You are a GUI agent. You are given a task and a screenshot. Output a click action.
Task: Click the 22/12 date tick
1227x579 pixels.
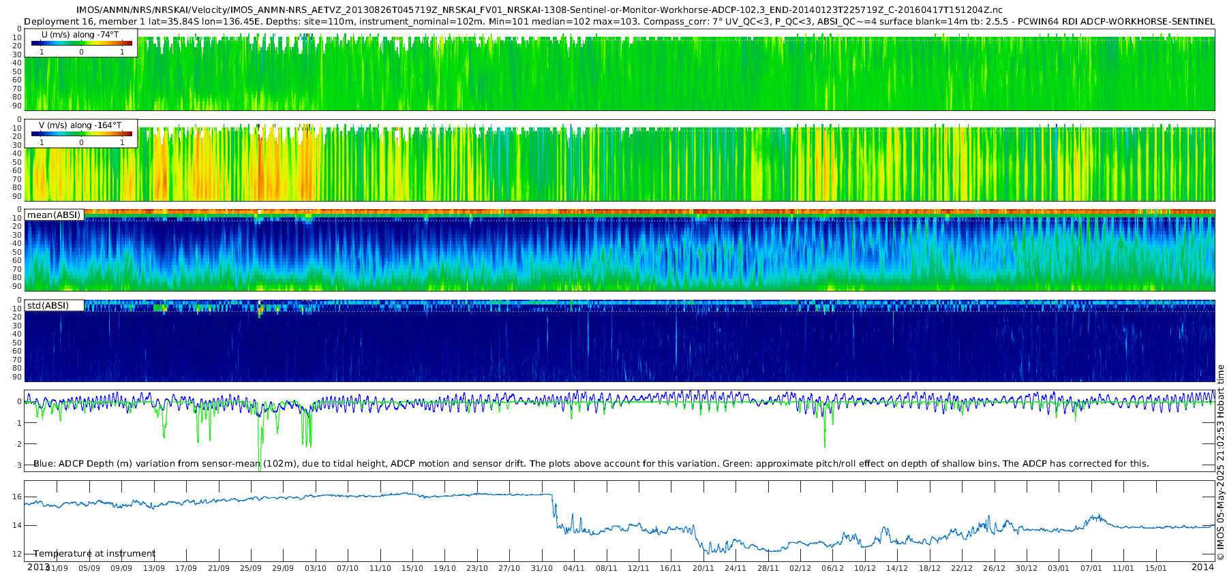click(x=962, y=568)
